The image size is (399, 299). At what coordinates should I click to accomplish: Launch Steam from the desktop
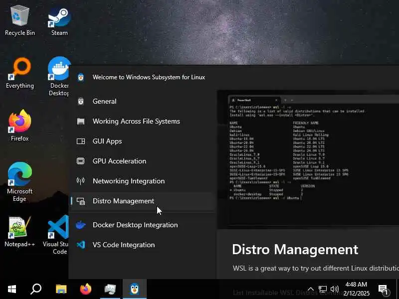point(59,21)
